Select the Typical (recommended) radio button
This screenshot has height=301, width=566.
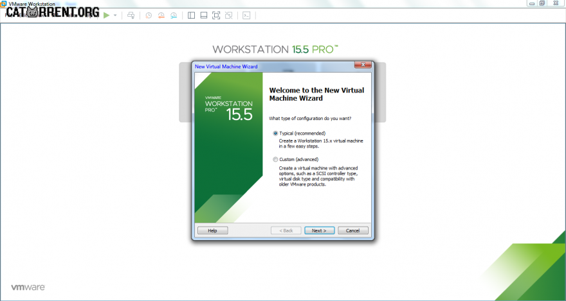275,133
